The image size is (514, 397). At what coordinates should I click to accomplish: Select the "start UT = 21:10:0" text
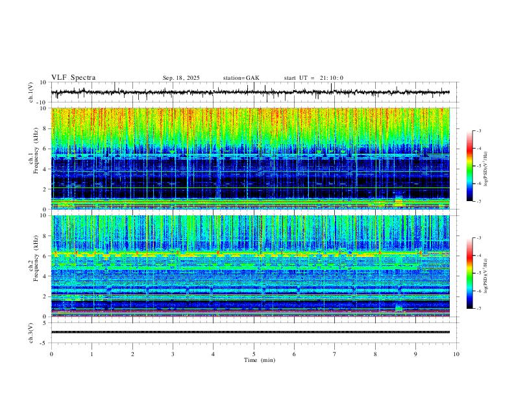point(313,78)
